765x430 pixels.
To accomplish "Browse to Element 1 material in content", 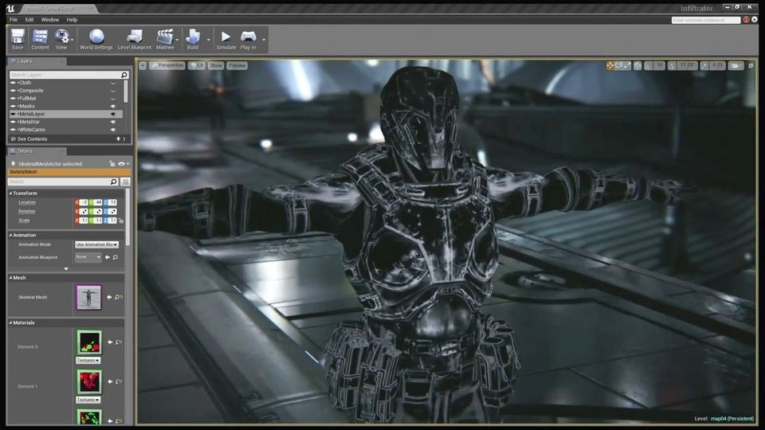I will point(119,381).
